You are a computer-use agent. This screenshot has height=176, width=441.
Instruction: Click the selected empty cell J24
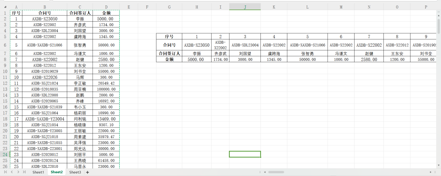click(x=245, y=154)
